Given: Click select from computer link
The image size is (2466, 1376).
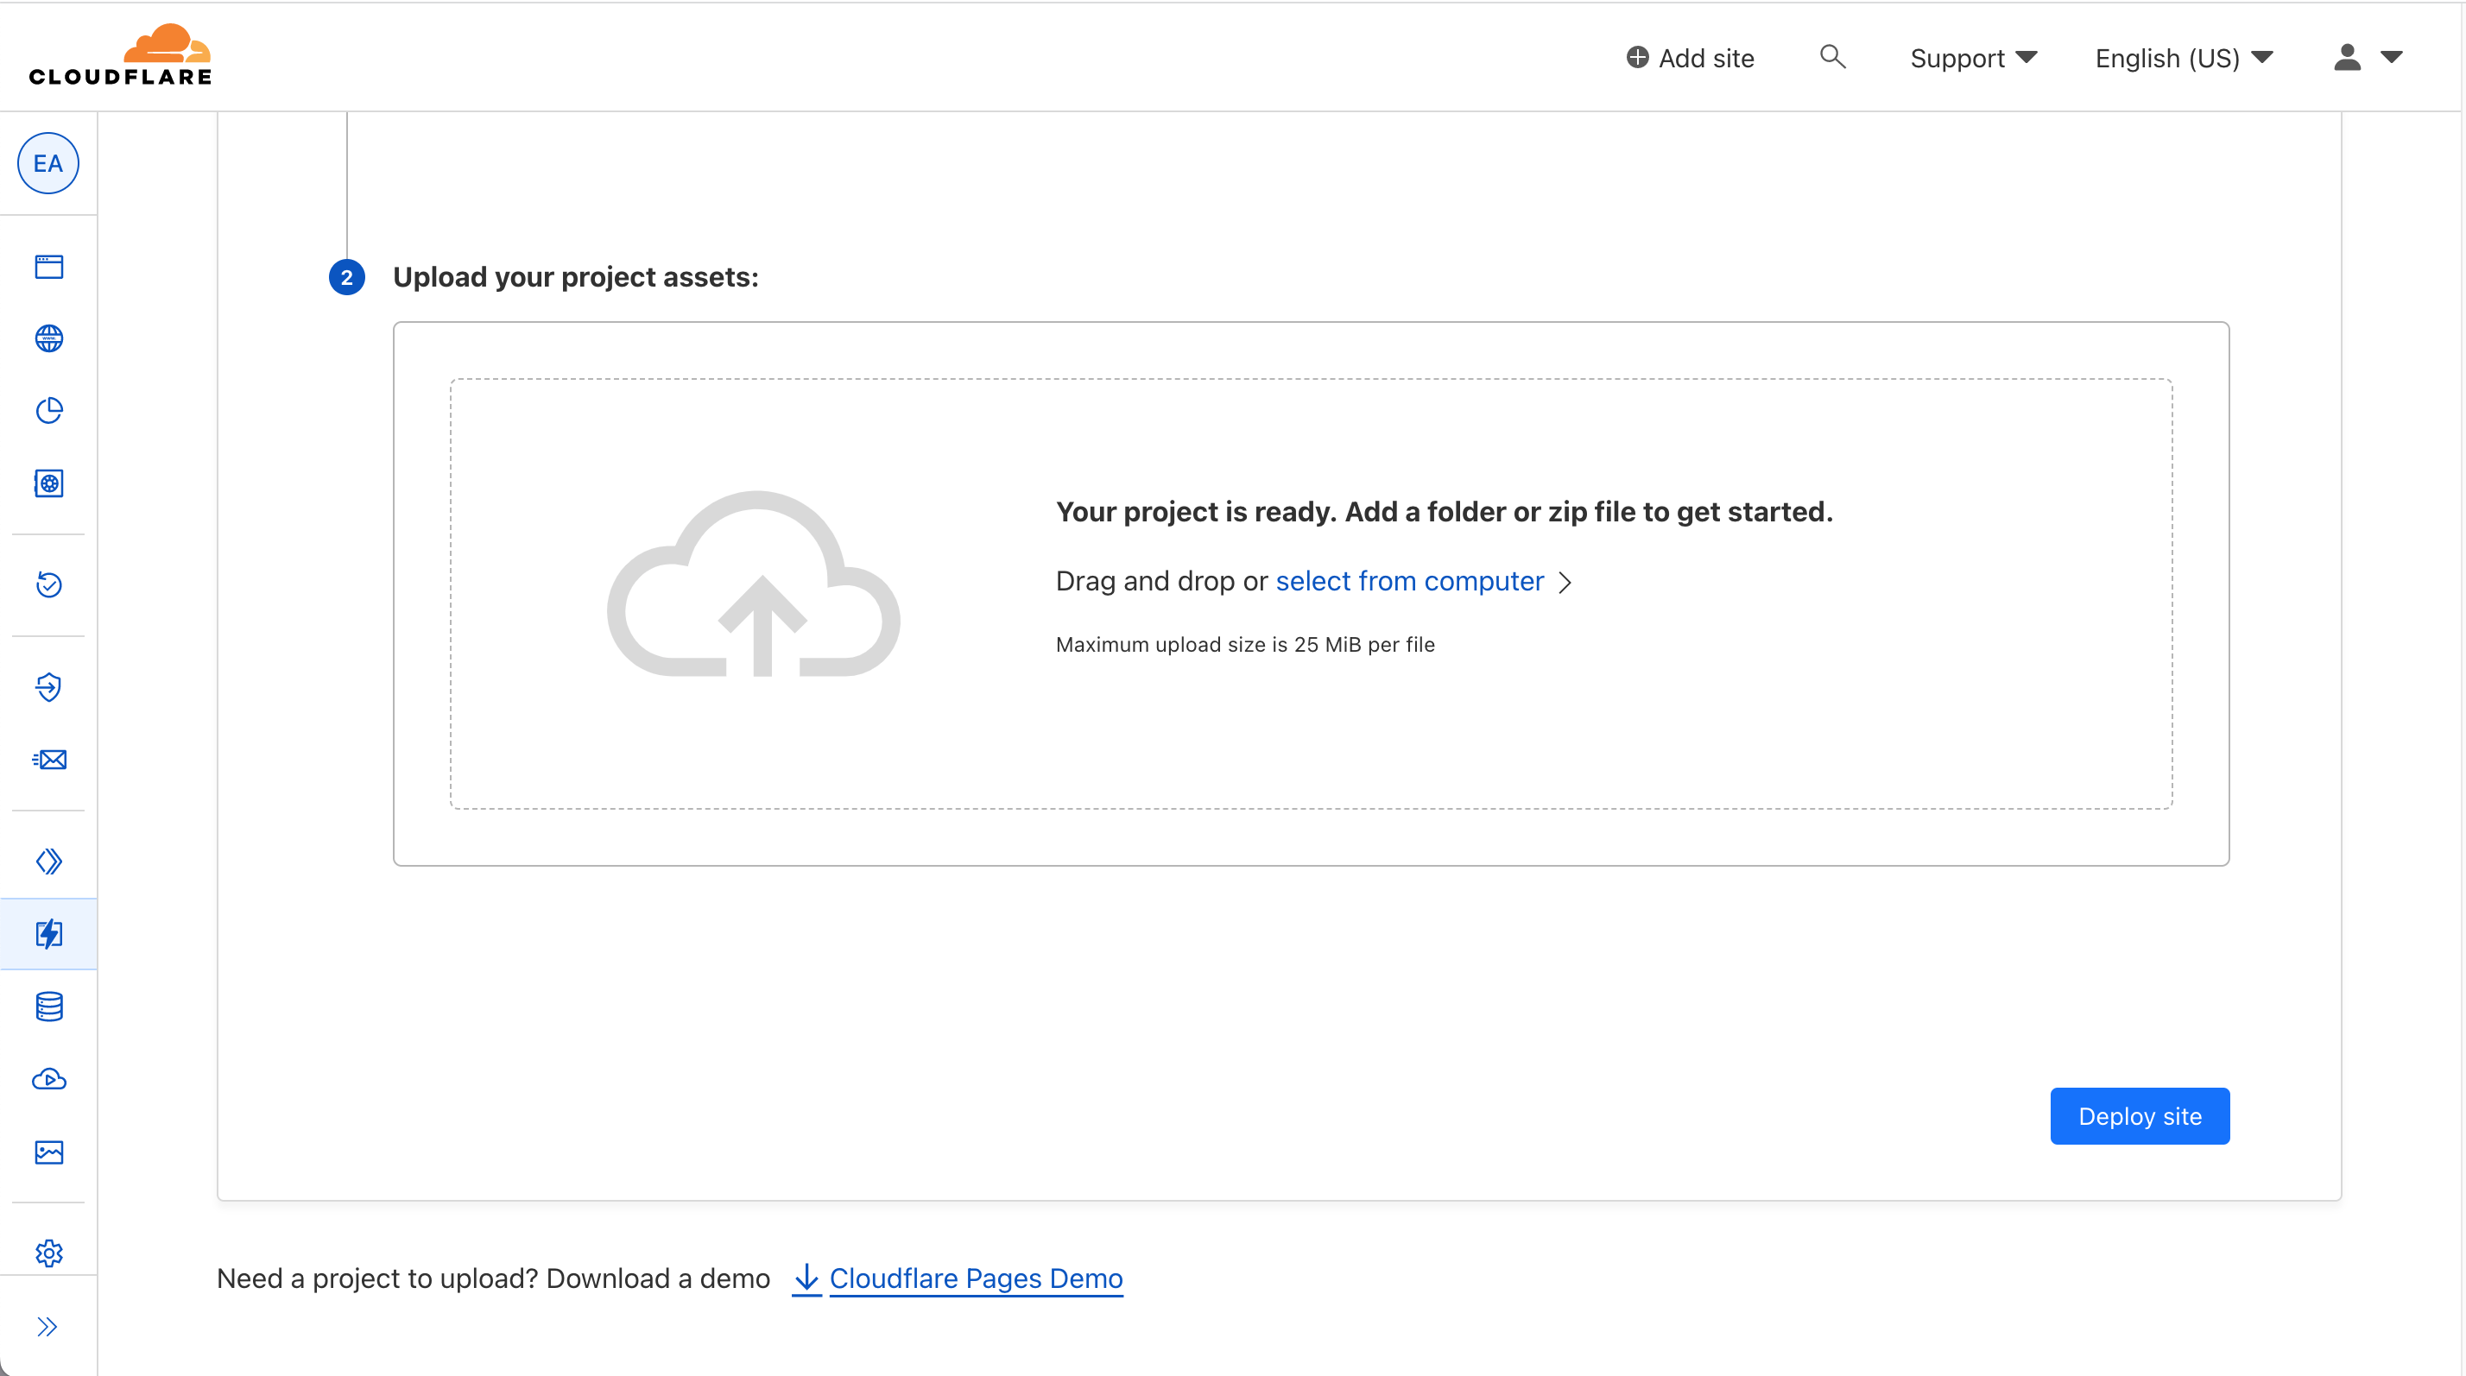Looking at the screenshot, I should [x=1409, y=581].
